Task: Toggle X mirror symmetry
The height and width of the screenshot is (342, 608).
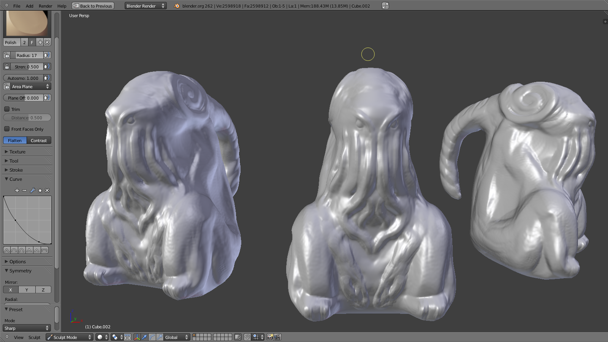Action: 11,290
